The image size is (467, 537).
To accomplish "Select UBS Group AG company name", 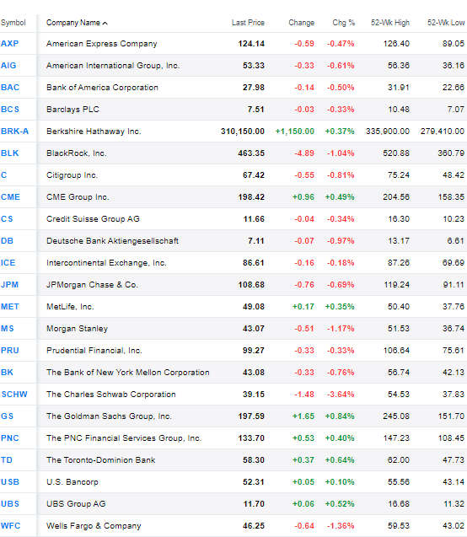I will [76, 504].
